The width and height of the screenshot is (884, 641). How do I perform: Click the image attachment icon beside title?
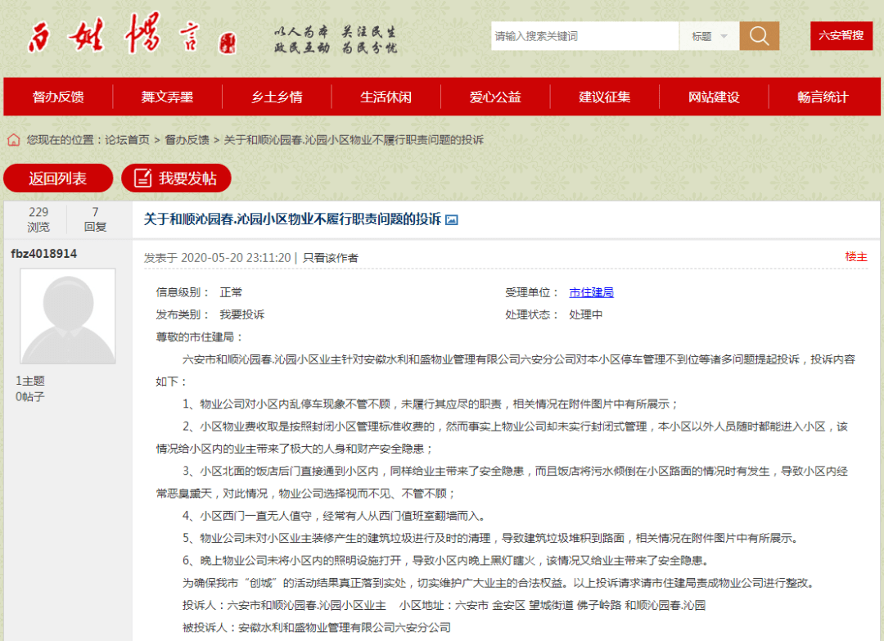coord(452,220)
